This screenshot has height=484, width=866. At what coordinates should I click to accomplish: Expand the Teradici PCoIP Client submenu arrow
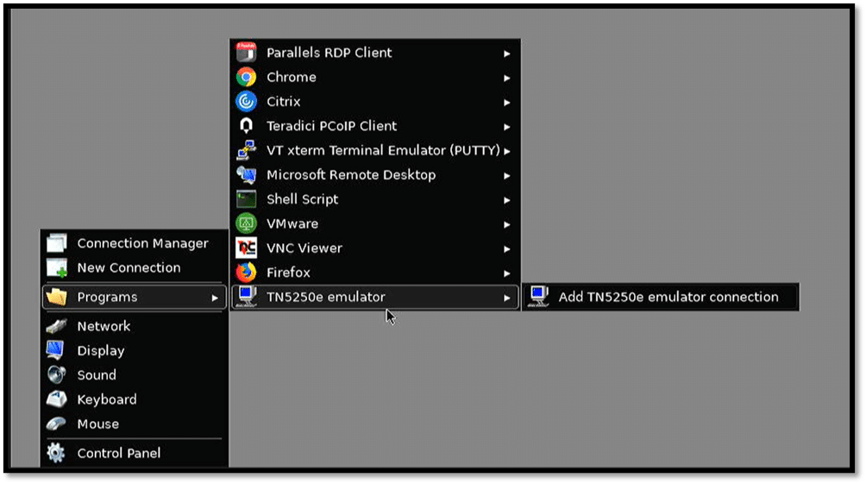pos(507,127)
